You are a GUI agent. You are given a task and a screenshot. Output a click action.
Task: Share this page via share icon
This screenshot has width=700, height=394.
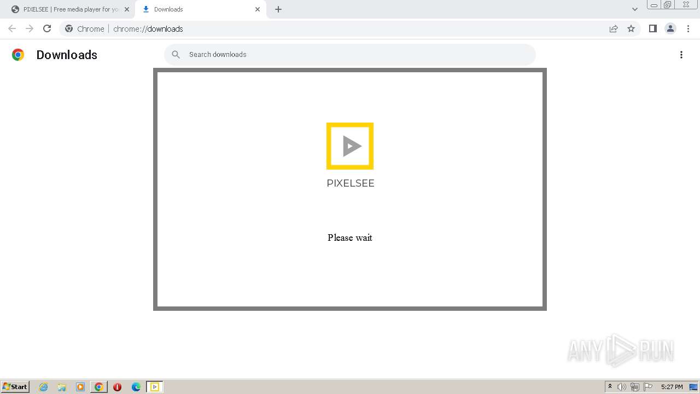614,28
